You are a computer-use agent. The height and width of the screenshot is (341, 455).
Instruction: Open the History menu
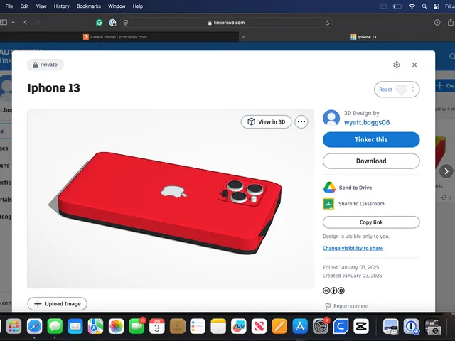tap(62, 6)
